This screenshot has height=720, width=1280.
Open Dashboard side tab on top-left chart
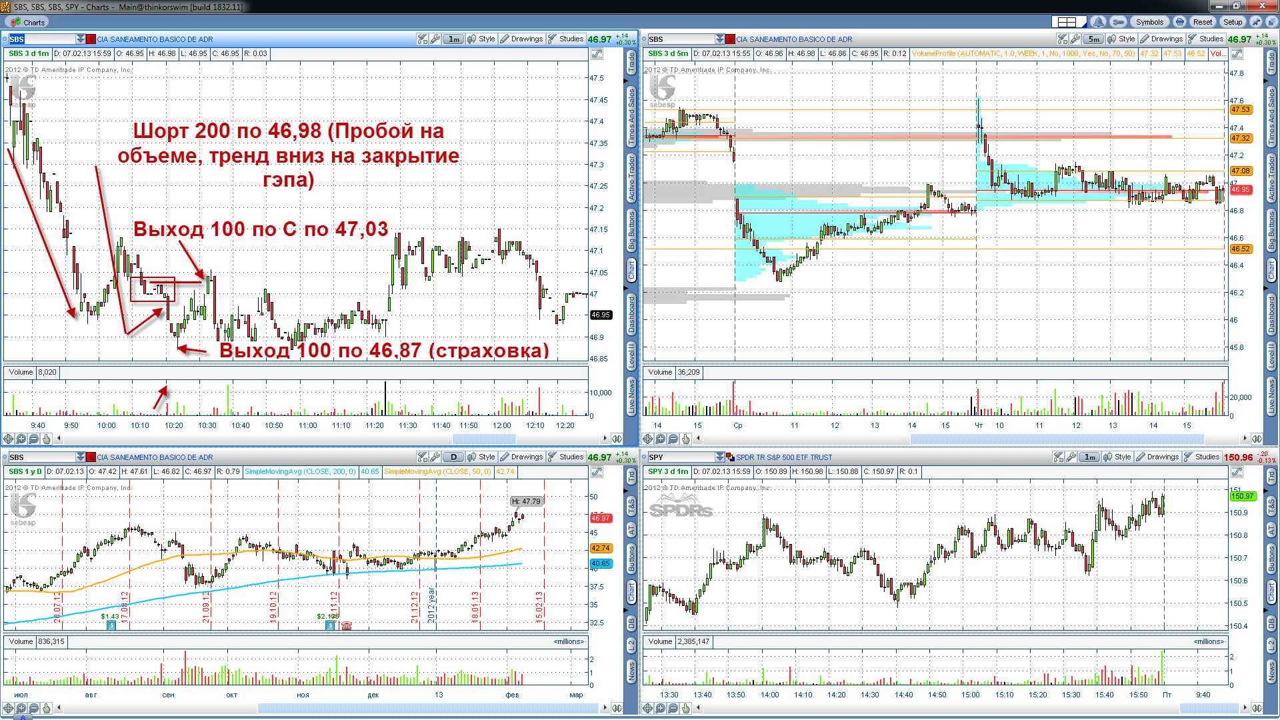point(631,314)
